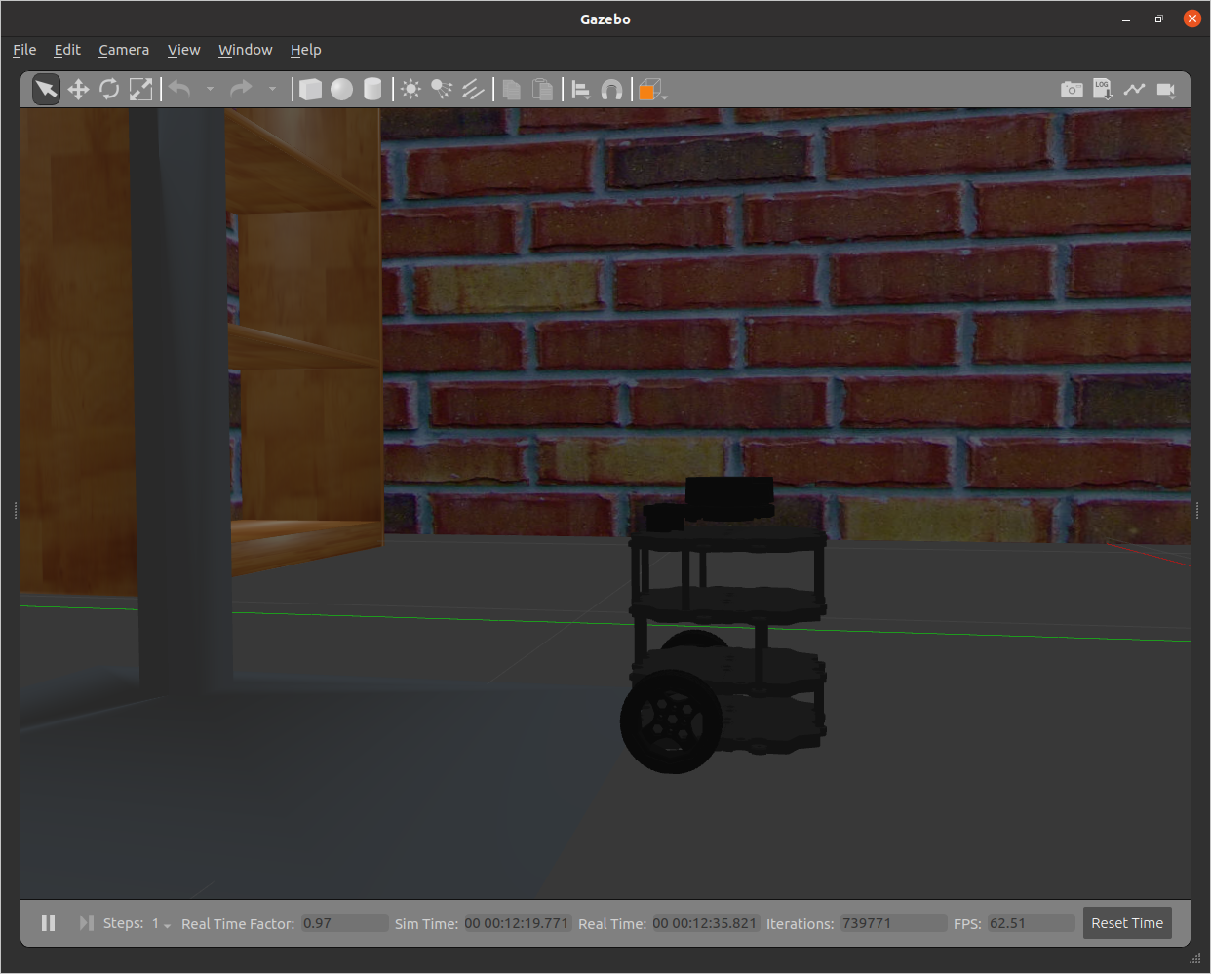Select the Align tool

click(x=581, y=90)
